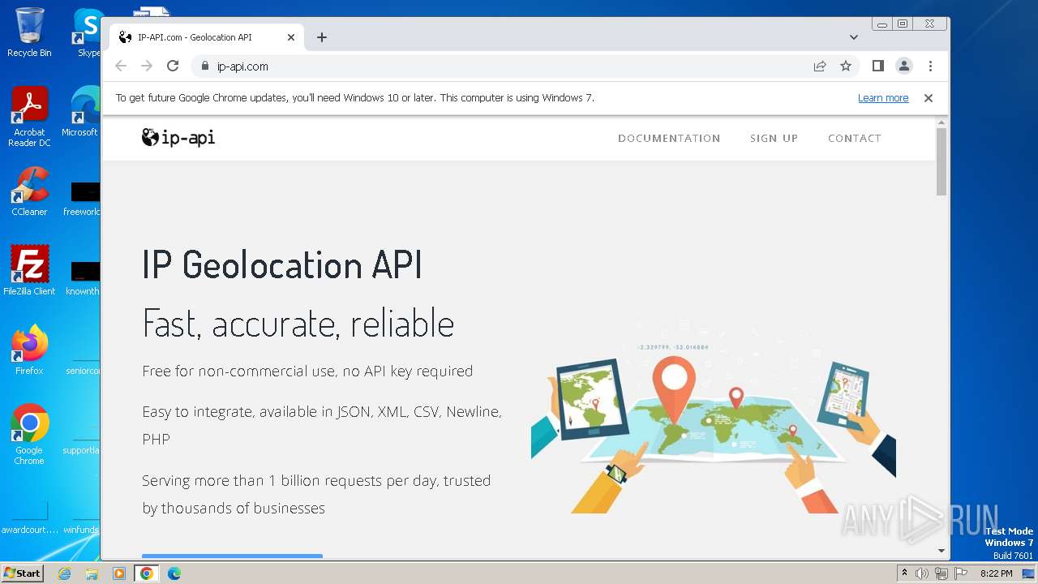Image resolution: width=1038 pixels, height=584 pixels.
Task: Launch Google Chrome desktop shortcut
Action: [x=29, y=434]
